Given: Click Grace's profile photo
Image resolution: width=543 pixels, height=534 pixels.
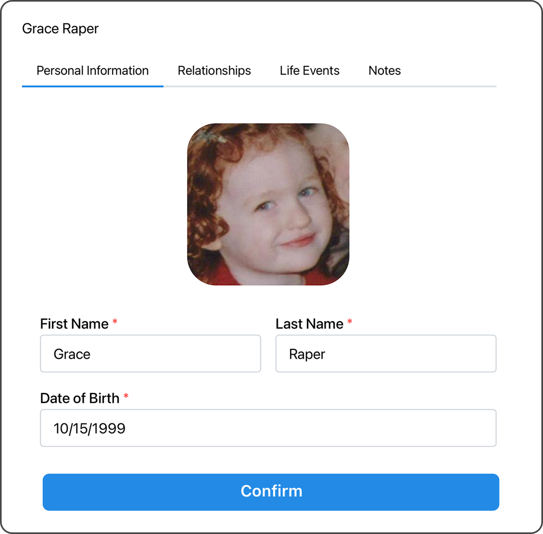Looking at the screenshot, I should coord(268,204).
